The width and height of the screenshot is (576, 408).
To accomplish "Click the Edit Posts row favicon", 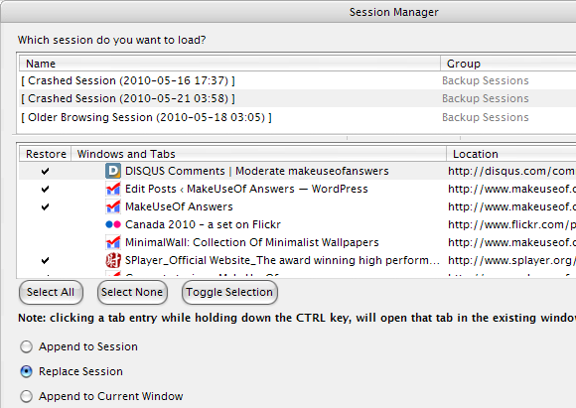I will pyautogui.click(x=113, y=189).
